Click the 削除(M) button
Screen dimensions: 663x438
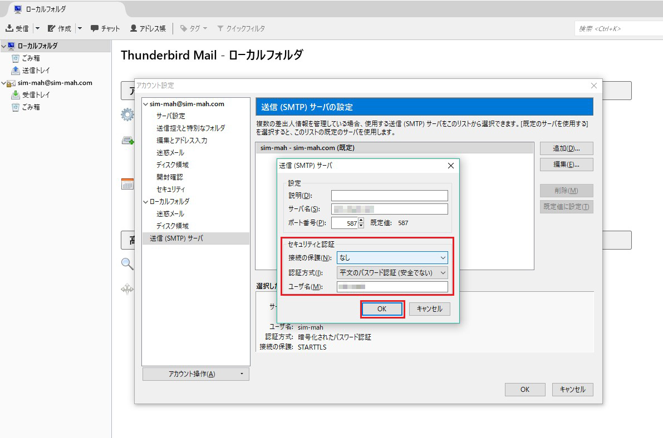[x=566, y=191]
